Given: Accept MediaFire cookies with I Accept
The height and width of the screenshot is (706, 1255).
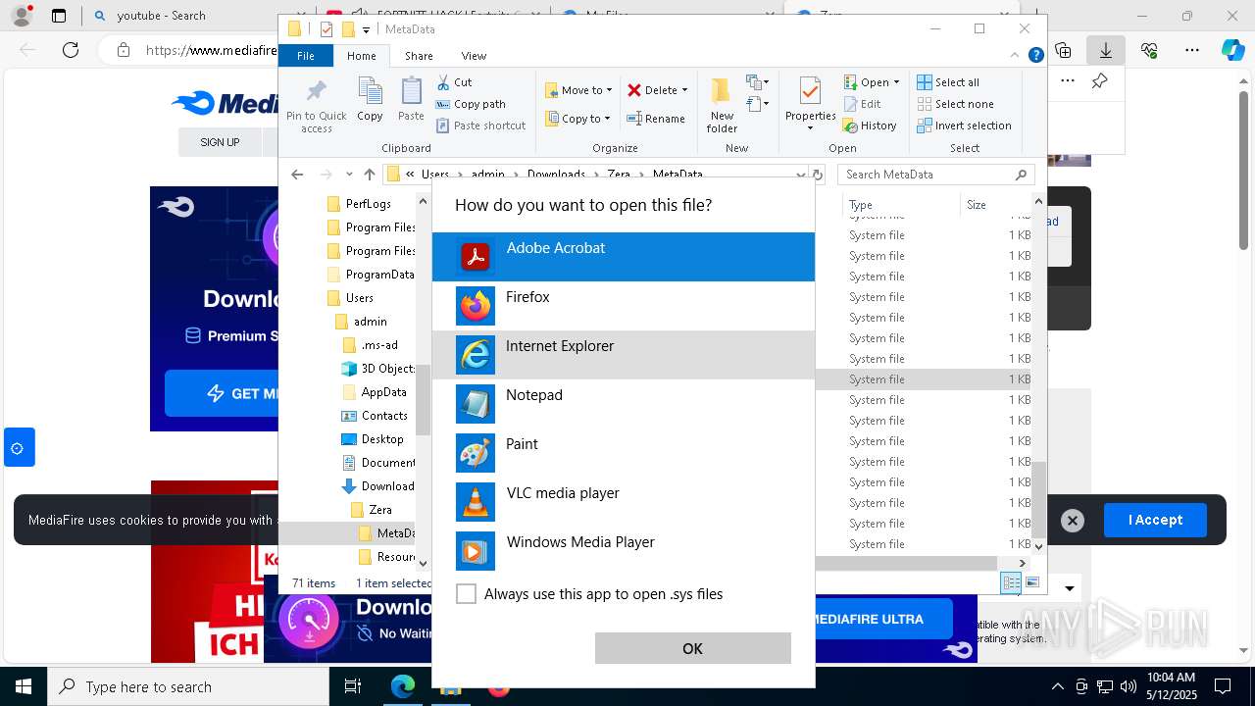Looking at the screenshot, I should 1155,520.
